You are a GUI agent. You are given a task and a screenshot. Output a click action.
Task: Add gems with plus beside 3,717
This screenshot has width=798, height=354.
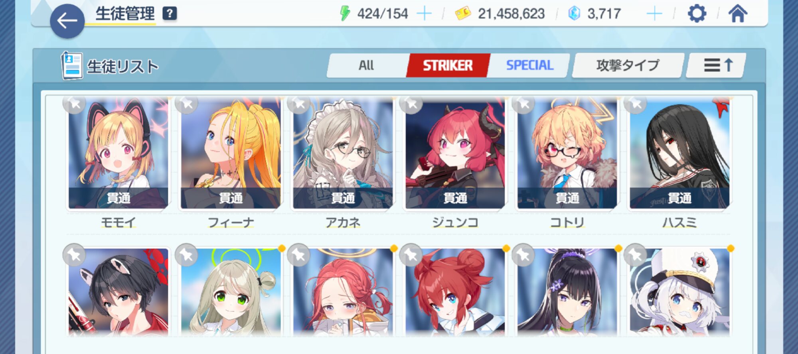[x=654, y=14]
